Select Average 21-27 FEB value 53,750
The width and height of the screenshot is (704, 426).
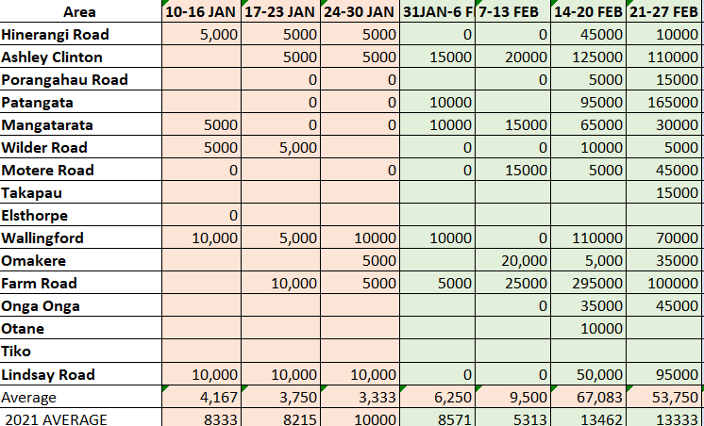click(x=665, y=397)
